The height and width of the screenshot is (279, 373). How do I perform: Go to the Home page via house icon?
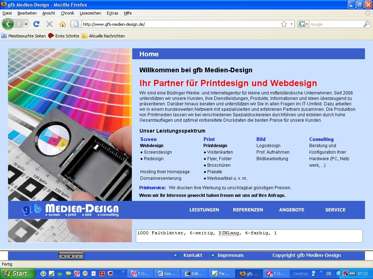(63, 24)
